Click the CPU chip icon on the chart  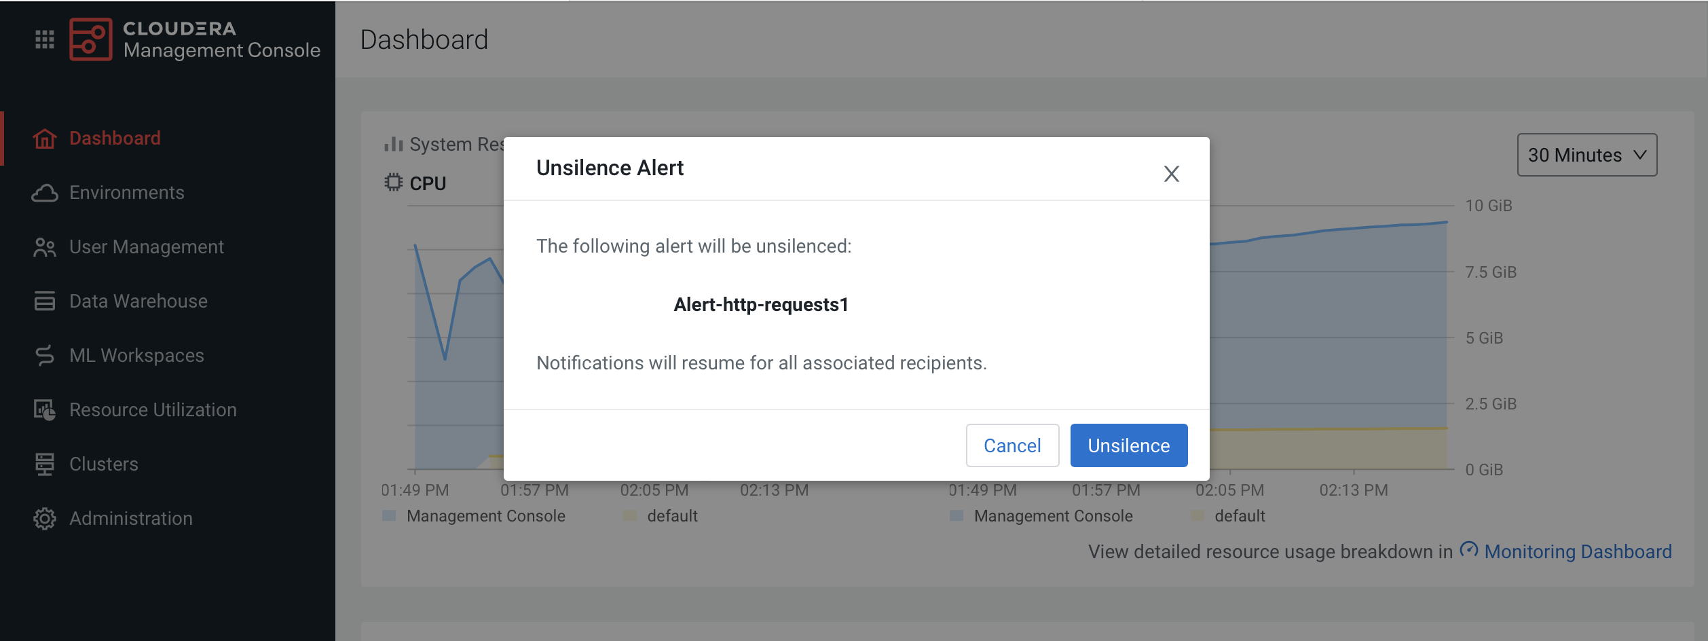pyautogui.click(x=392, y=182)
